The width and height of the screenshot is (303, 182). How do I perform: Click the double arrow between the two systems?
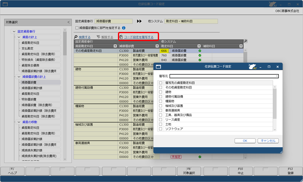tap(139, 21)
